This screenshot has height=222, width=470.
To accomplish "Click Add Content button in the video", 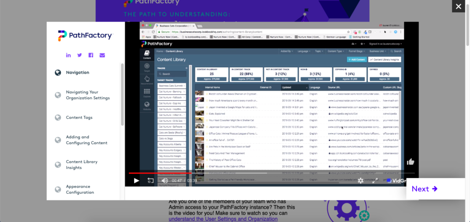I will pos(356,60).
